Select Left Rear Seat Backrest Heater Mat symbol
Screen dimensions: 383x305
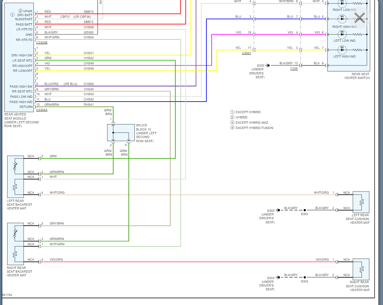tap(15, 177)
